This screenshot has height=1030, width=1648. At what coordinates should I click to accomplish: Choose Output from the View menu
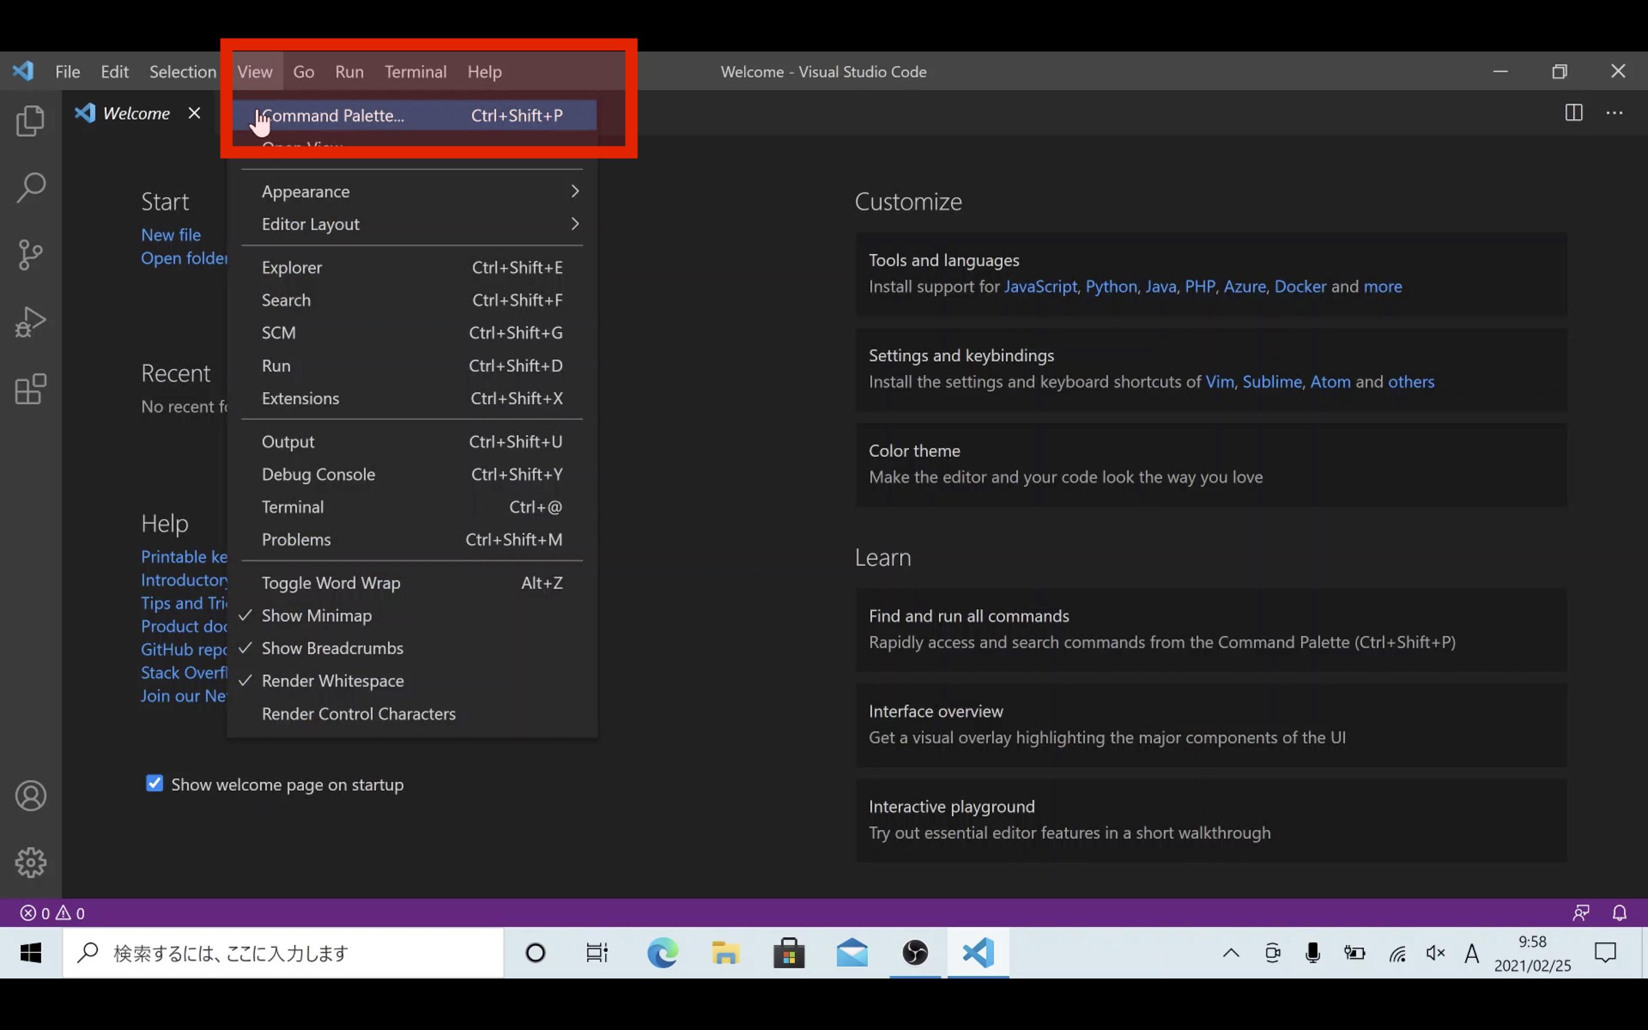pyautogui.click(x=412, y=442)
